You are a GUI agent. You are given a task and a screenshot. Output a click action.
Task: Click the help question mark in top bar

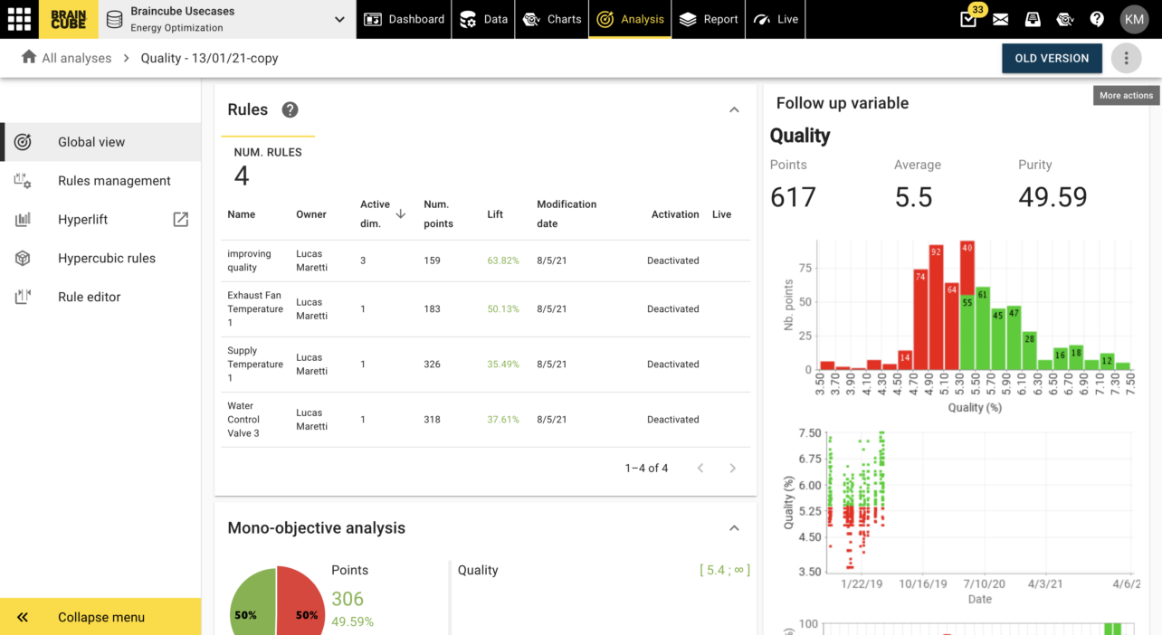point(1097,19)
